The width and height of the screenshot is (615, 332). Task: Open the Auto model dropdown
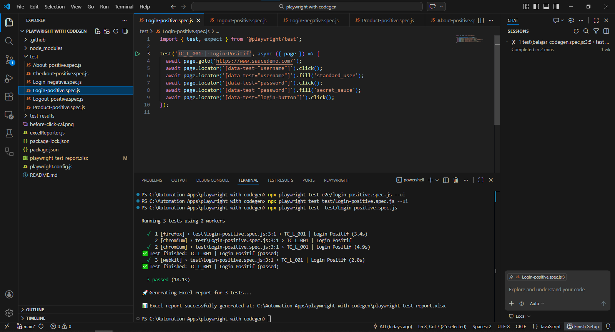point(537,304)
